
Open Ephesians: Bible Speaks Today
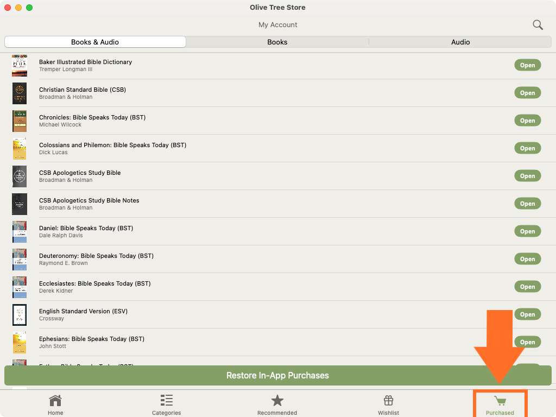tap(527, 342)
